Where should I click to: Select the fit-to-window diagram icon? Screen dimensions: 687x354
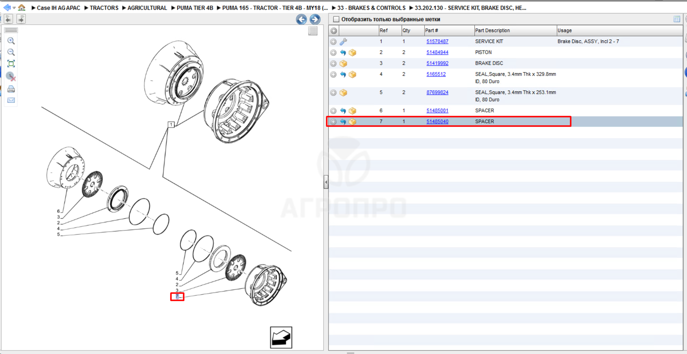[x=11, y=64]
